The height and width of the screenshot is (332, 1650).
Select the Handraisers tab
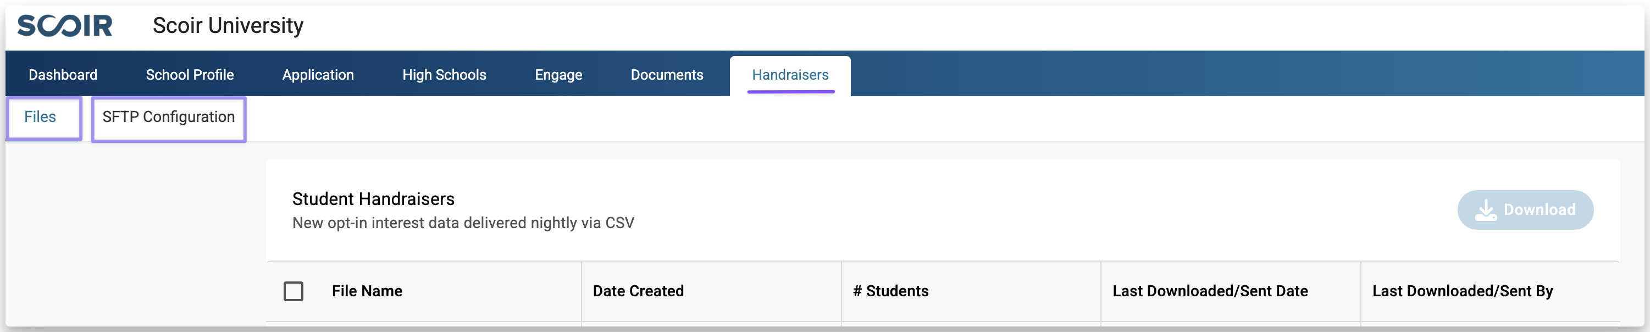[x=790, y=75]
